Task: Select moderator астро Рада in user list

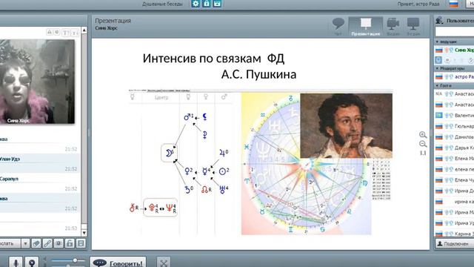Action: [454, 76]
